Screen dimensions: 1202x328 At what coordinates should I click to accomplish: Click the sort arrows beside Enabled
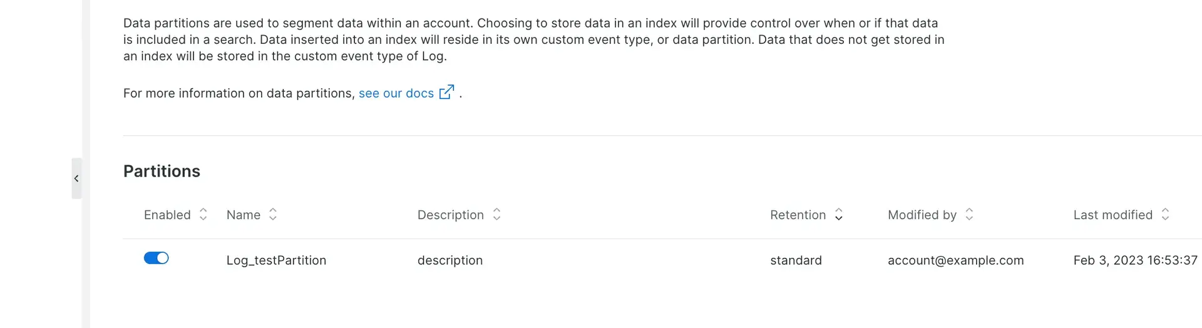(x=203, y=215)
